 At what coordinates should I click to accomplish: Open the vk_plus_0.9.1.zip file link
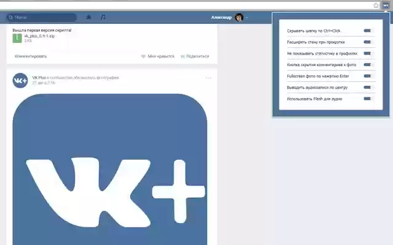click(39, 36)
